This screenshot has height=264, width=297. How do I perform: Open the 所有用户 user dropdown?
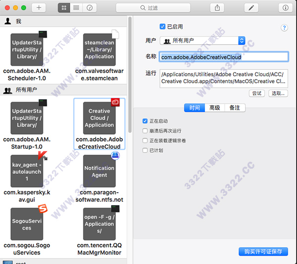pos(202,41)
